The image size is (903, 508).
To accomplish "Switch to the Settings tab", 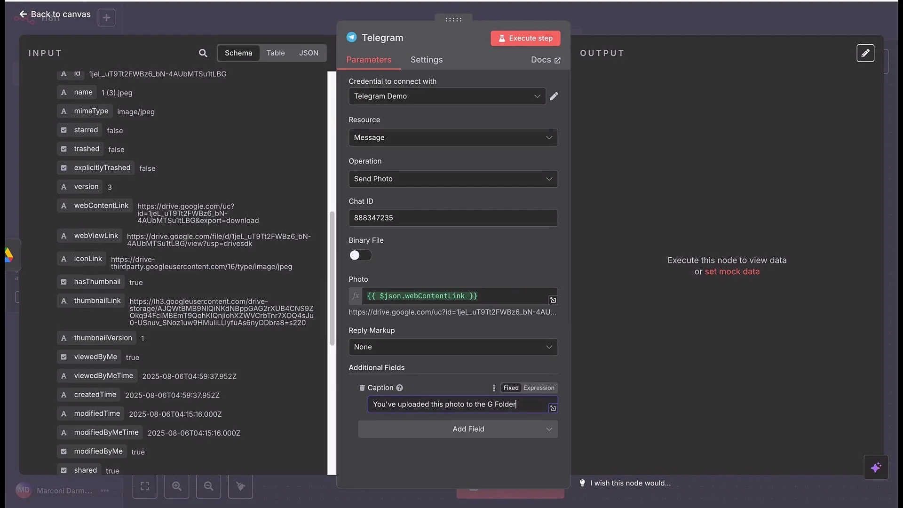I will [427, 60].
